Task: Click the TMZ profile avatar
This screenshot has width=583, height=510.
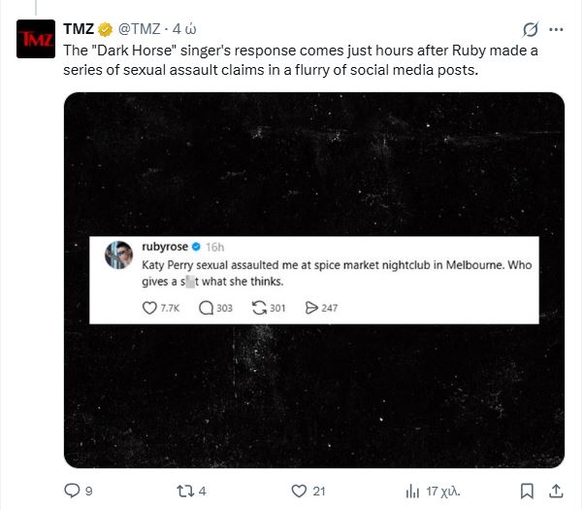Action: [36, 38]
